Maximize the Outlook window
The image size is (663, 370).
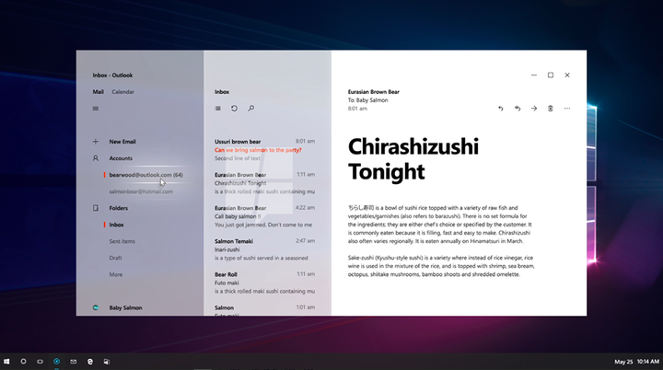551,75
